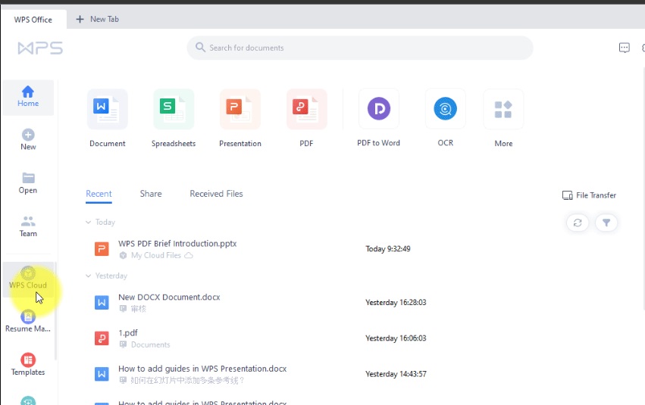Open the PDF tool
Viewport: 645px width, 405px height.
point(306,118)
